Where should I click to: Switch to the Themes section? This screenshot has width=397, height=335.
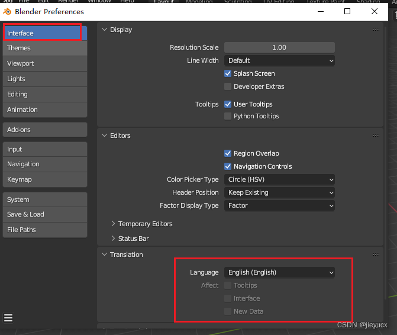coord(45,48)
